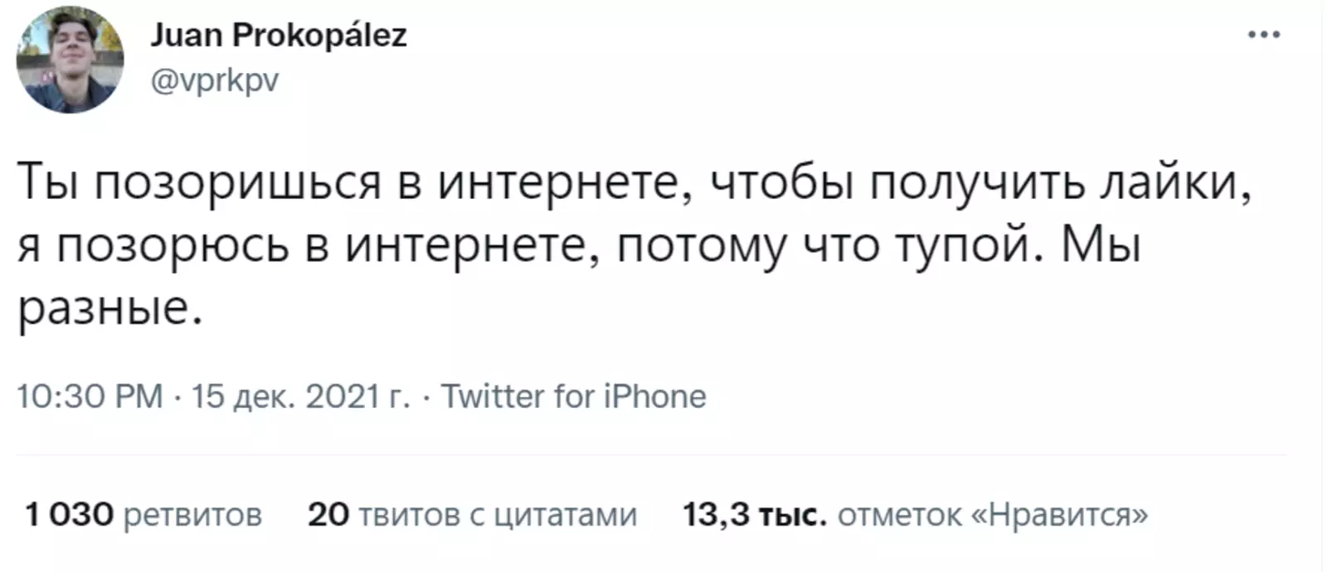
Task: Click the 1 030 retweet count number
Action: (69, 515)
